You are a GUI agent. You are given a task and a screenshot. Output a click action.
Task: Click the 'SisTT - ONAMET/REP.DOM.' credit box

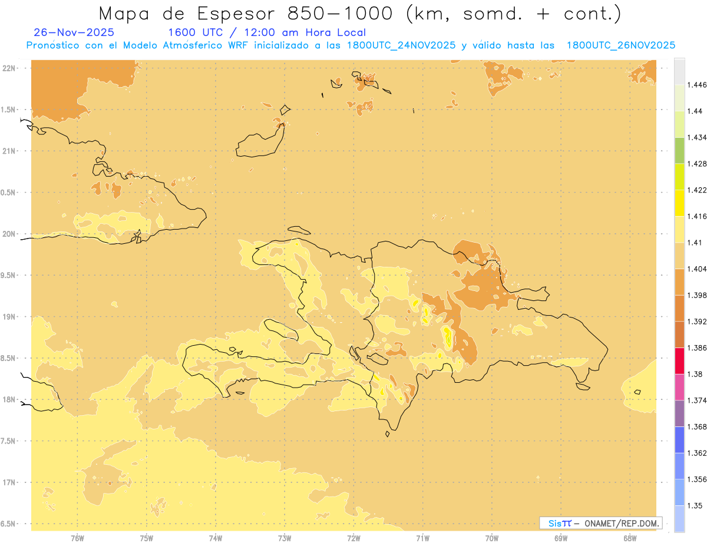click(x=601, y=523)
